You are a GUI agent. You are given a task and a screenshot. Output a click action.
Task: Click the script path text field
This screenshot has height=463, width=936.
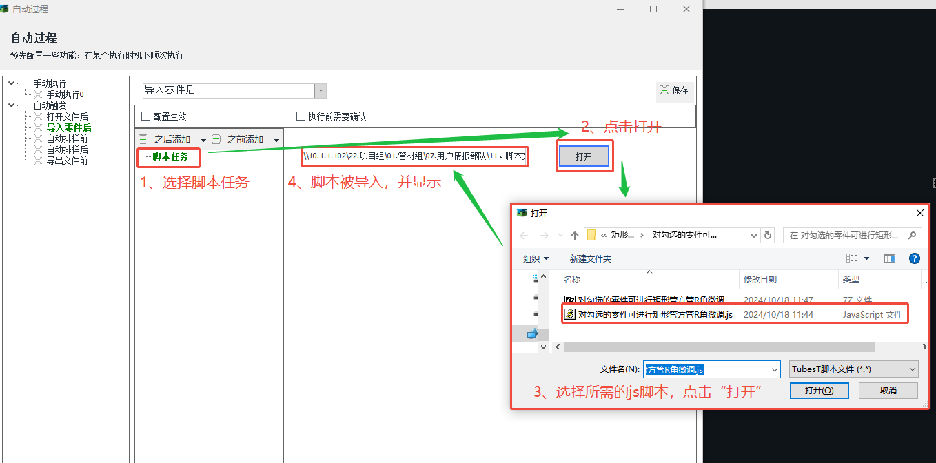[415, 156]
